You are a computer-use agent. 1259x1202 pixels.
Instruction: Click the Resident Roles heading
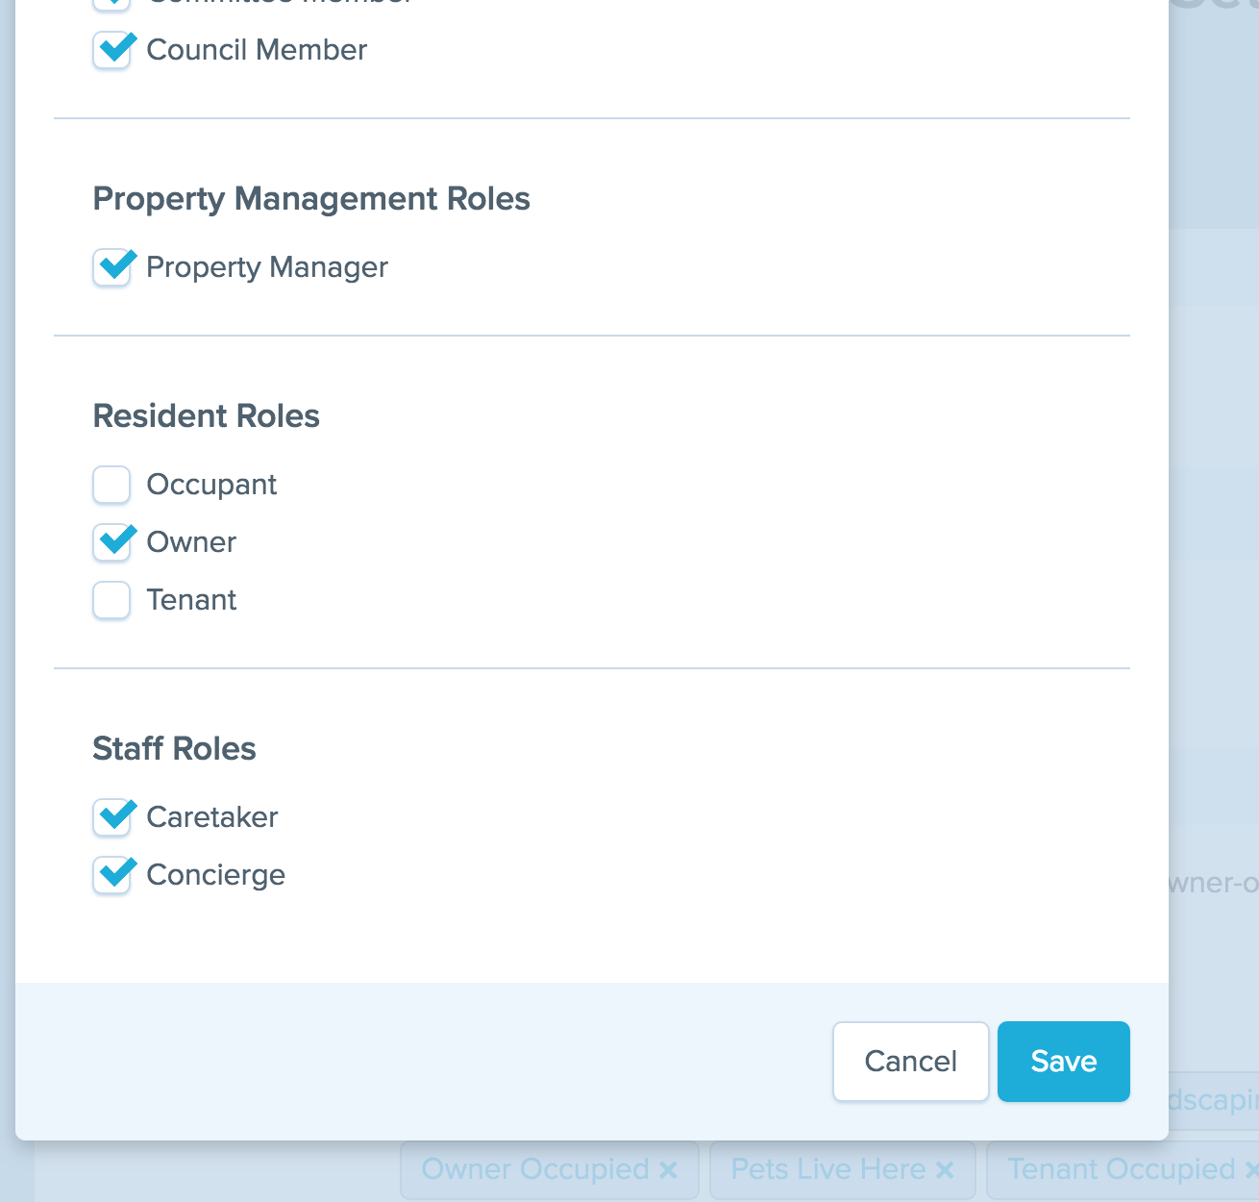tap(207, 416)
